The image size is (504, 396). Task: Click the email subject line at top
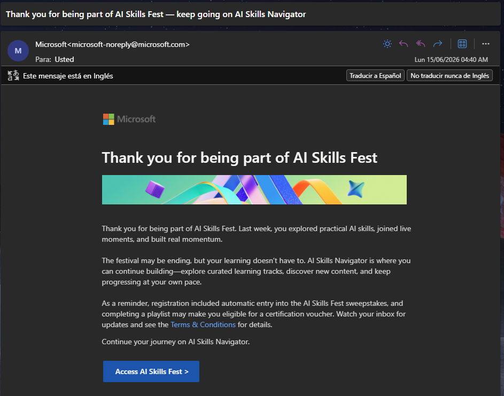pyautogui.click(x=156, y=14)
